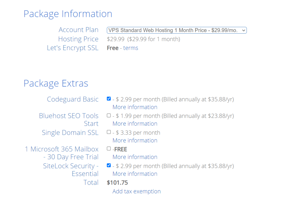Viewport: 290px width, 206px height.
Task: Enable the Bluehost SEO Tools Start checkbox
Action: point(109,115)
